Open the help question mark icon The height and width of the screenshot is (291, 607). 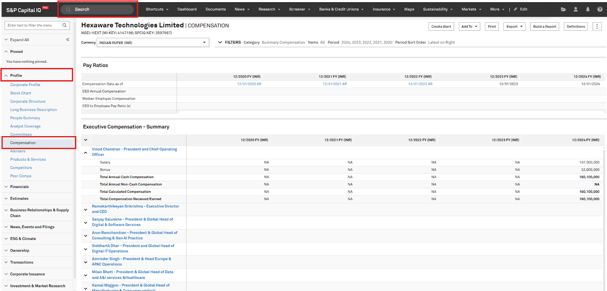[x=600, y=9]
